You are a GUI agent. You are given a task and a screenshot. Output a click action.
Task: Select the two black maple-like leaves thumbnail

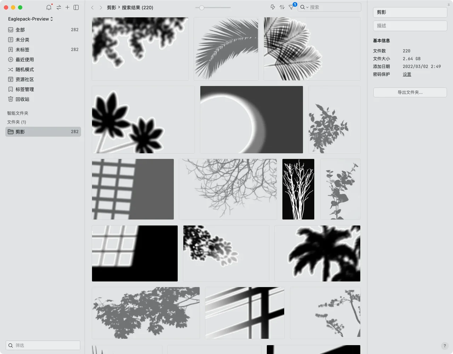tap(143, 120)
